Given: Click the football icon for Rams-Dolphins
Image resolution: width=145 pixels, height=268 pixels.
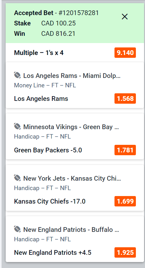Looking at the screenshot, I should pyautogui.click(x=17, y=75).
